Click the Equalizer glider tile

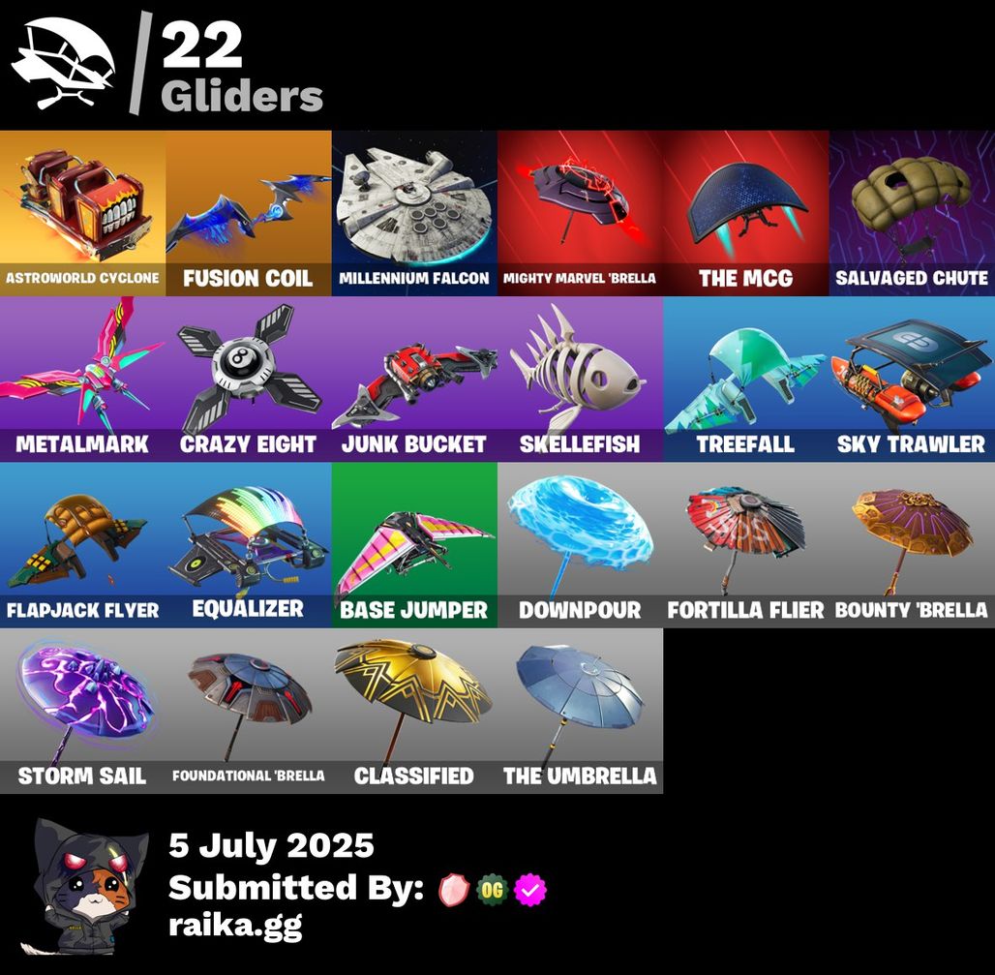(248, 545)
